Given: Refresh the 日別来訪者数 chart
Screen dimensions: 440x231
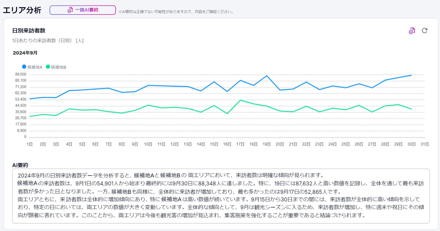Looking at the screenshot, I should [424, 31].
